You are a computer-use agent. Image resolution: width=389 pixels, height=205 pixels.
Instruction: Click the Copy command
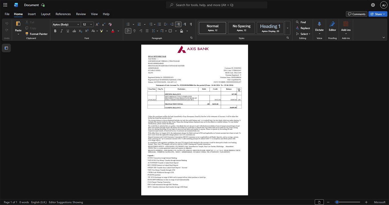click(30, 28)
